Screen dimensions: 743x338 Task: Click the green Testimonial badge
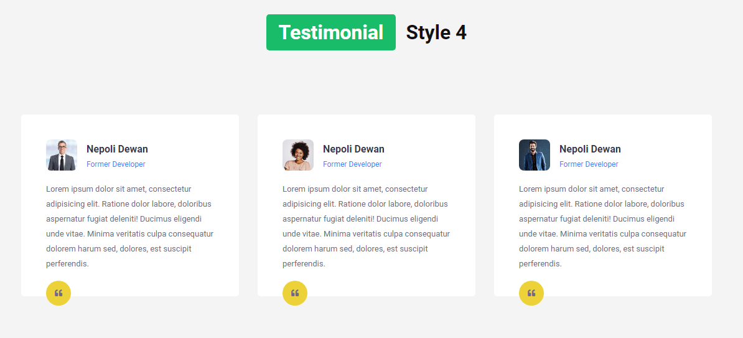point(330,32)
